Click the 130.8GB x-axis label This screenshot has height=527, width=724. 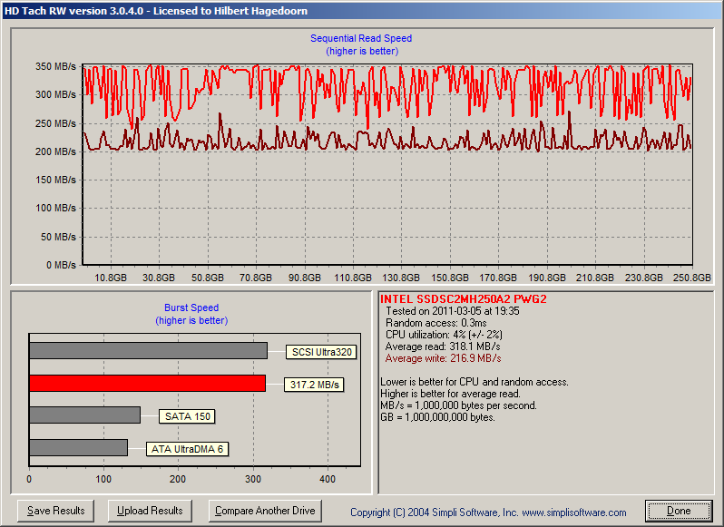401,278
